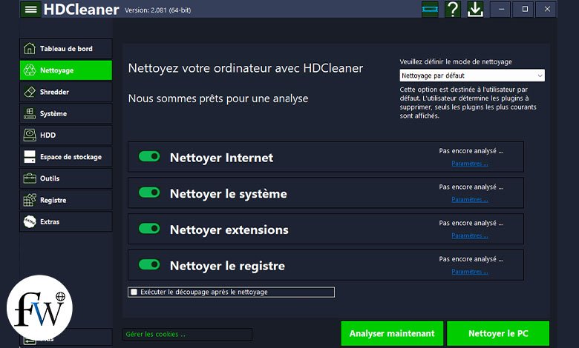The width and height of the screenshot is (579, 348).
Task: Open Paramètres link for Nettoyer extensions
Action: [470, 235]
